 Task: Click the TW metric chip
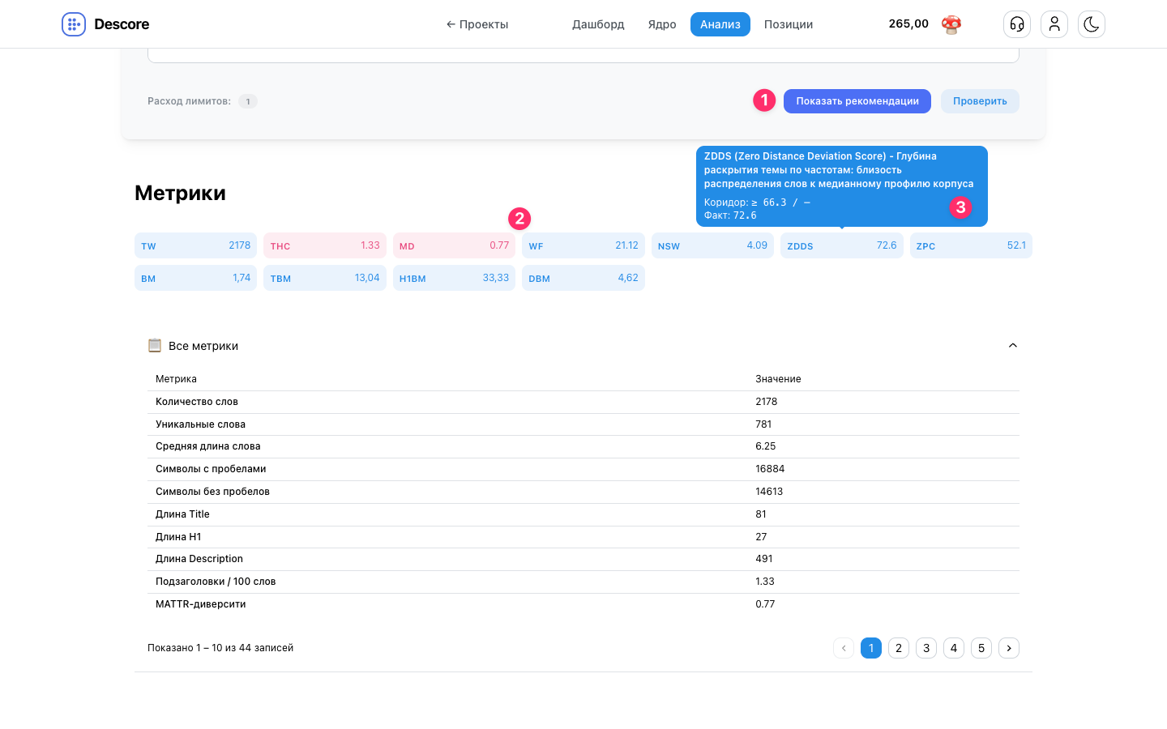click(x=196, y=245)
